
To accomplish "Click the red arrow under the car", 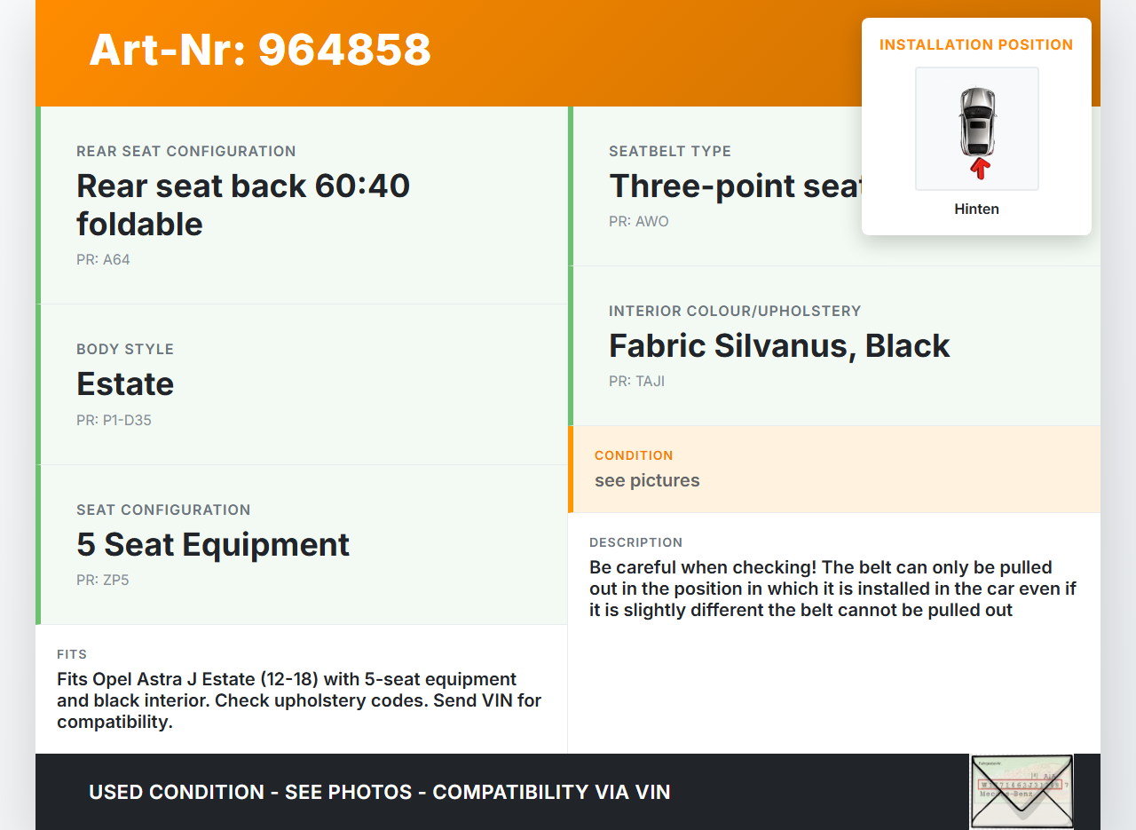I will [x=979, y=168].
